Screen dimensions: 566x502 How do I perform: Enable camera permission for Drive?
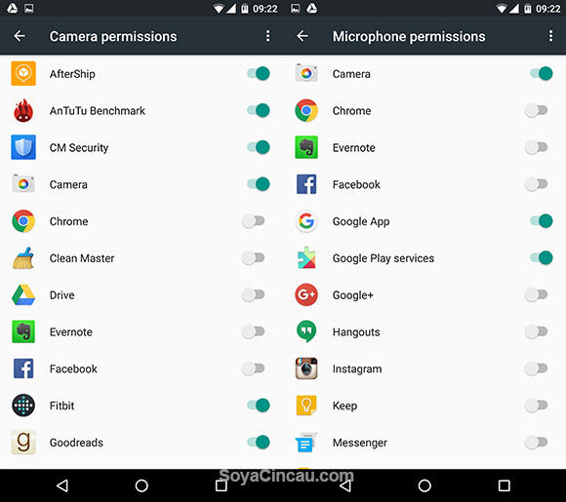pos(254,294)
